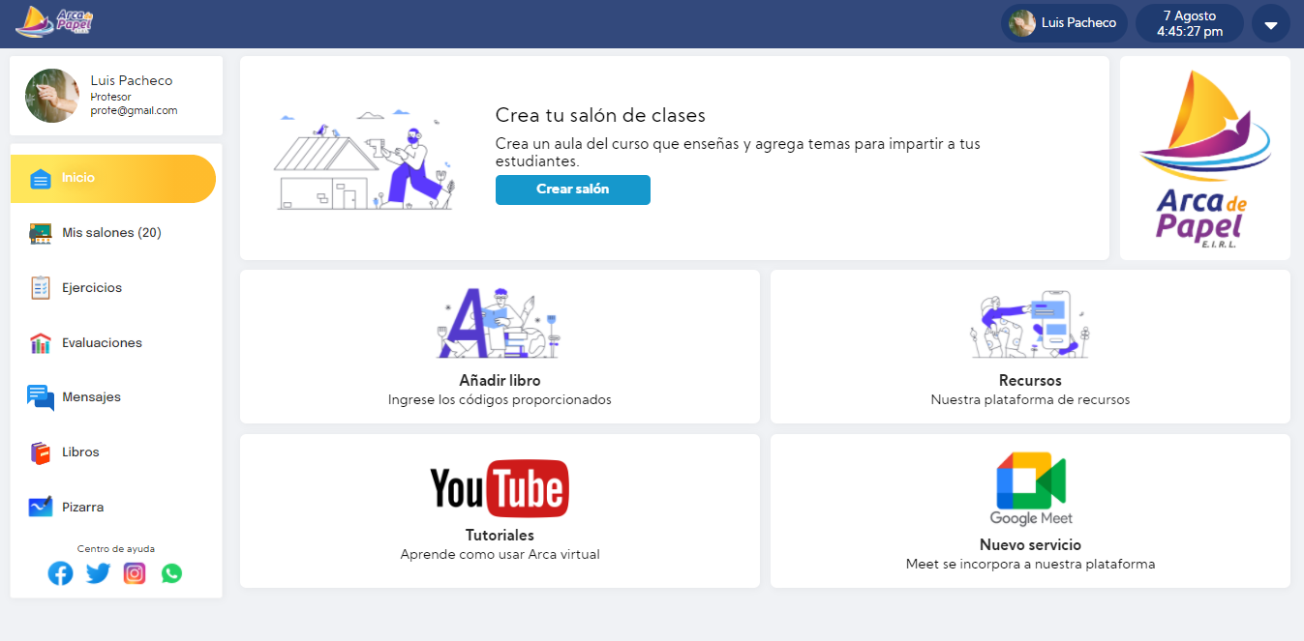1304x641 pixels.
Task: Open the Recursos card title
Action: click(x=1030, y=381)
